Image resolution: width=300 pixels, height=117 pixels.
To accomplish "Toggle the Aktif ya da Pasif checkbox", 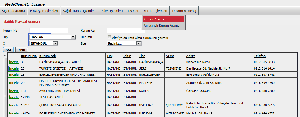I will (x=109, y=37).
